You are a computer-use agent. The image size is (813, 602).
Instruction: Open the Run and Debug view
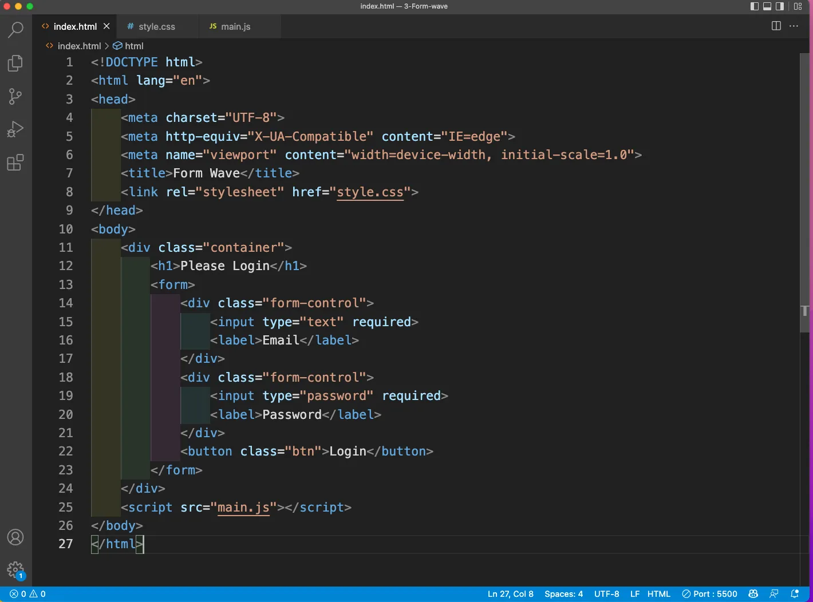tap(15, 129)
